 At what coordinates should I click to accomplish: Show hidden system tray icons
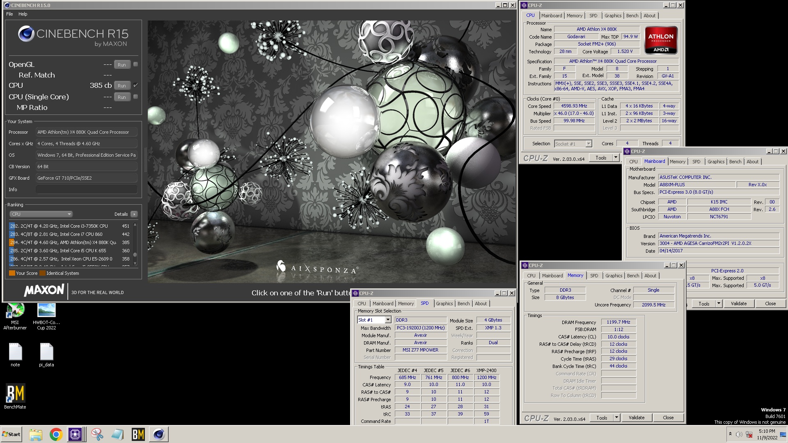click(730, 434)
